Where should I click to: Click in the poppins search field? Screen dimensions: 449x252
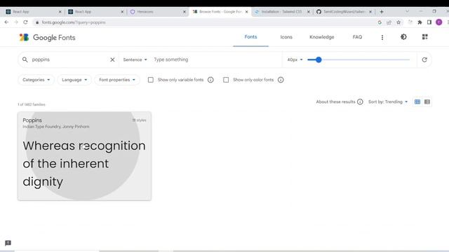(x=69, y=59)
